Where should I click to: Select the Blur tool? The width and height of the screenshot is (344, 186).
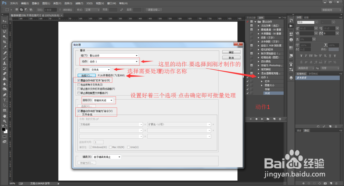tap(4, 84)
